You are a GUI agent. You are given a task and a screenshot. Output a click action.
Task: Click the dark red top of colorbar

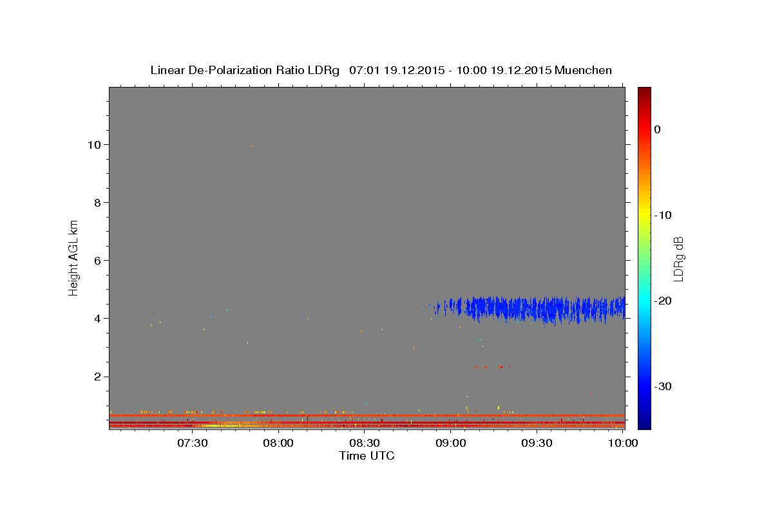[x=644, y=92]
